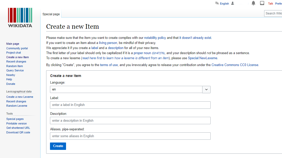The width and height of the screenshot is (282, 158).
Task: Click the language translate icon
Action: [217, 3]
